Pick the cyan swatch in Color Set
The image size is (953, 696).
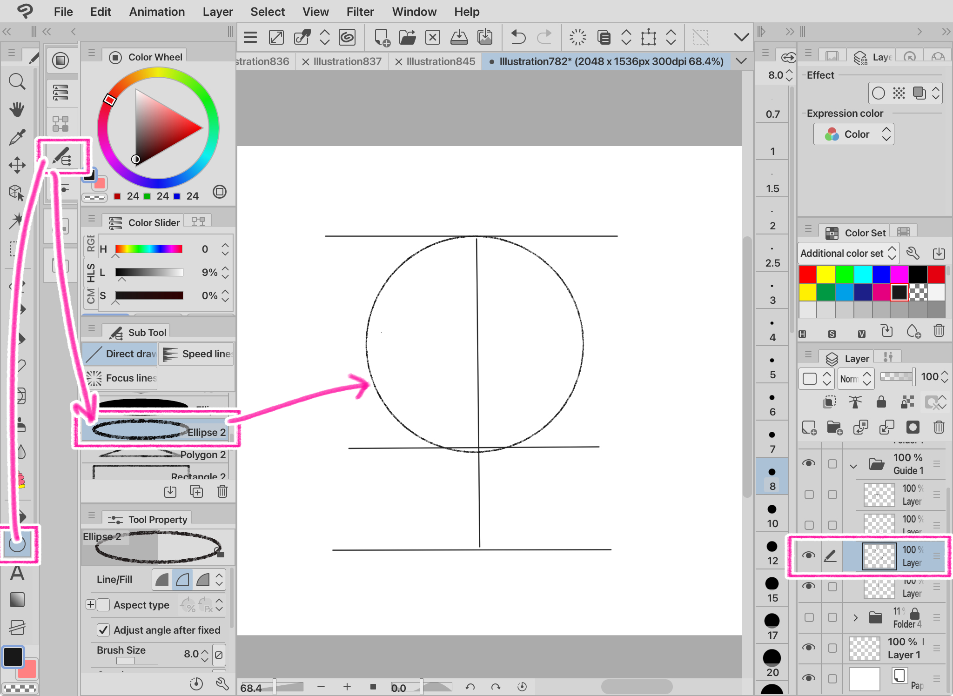click(862, 274)
